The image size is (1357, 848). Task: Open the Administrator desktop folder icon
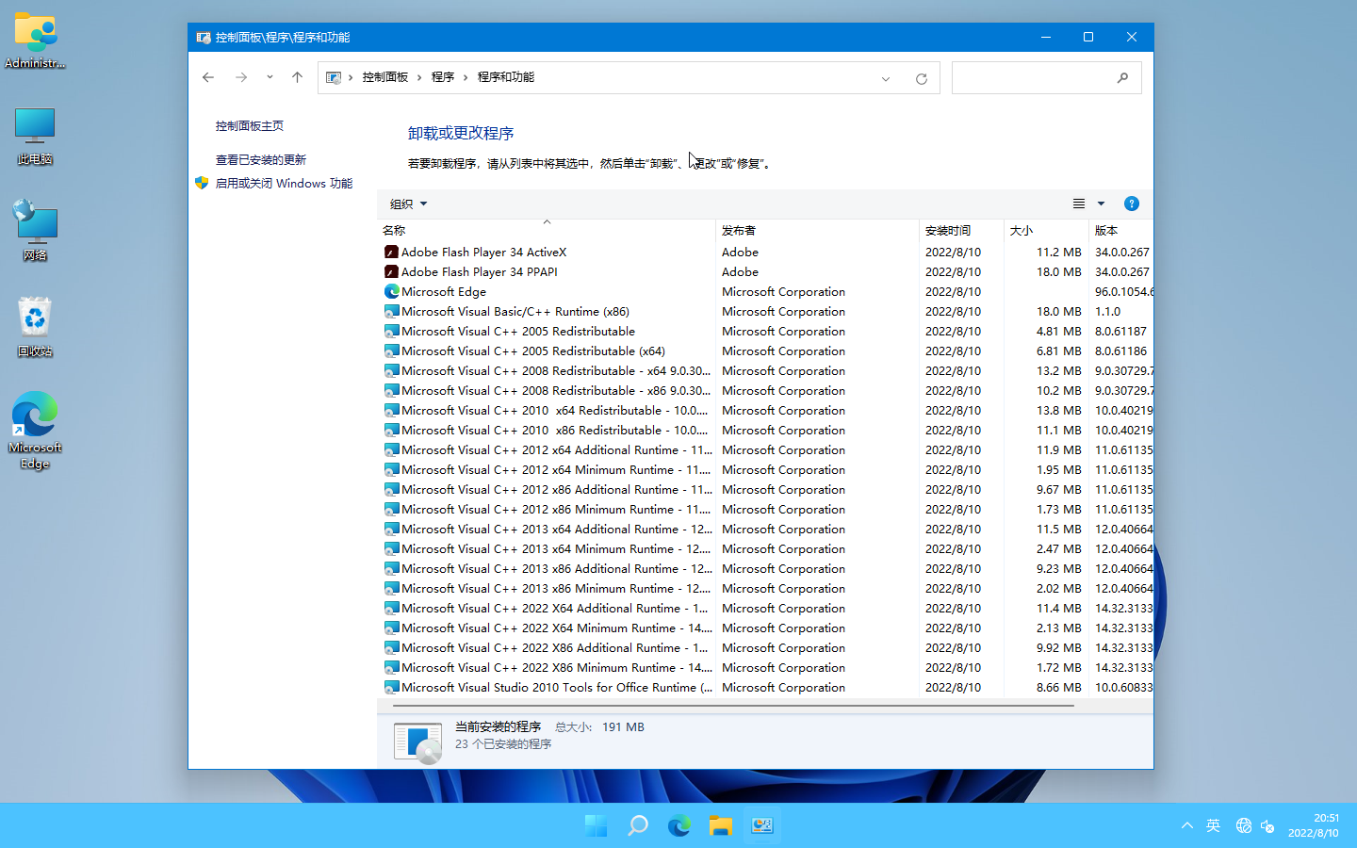coord(35,41)
